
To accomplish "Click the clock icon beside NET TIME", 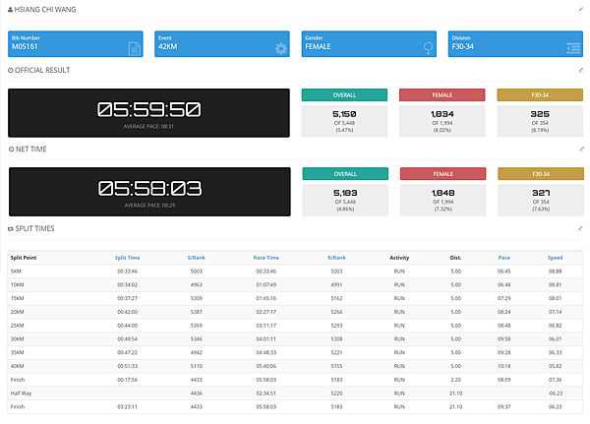I will pyautogui.click(x=11, y=150).
